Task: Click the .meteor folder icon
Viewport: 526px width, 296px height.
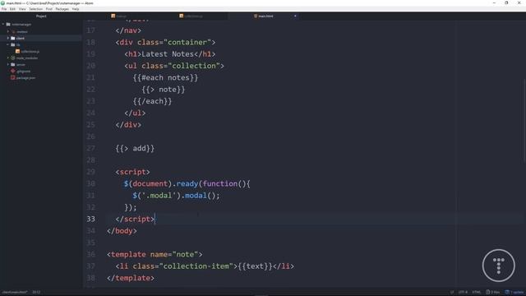Action: [13, 31]
